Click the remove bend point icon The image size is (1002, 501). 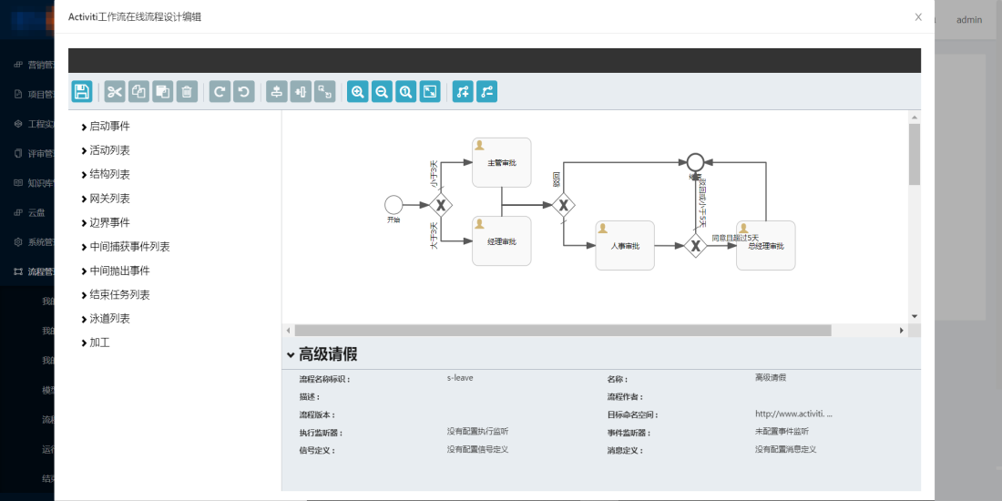486,91
